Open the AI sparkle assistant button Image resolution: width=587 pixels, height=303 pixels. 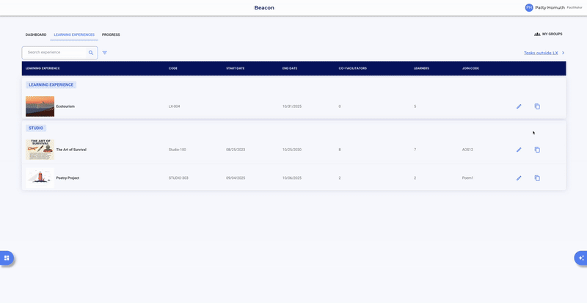point(580,258)
